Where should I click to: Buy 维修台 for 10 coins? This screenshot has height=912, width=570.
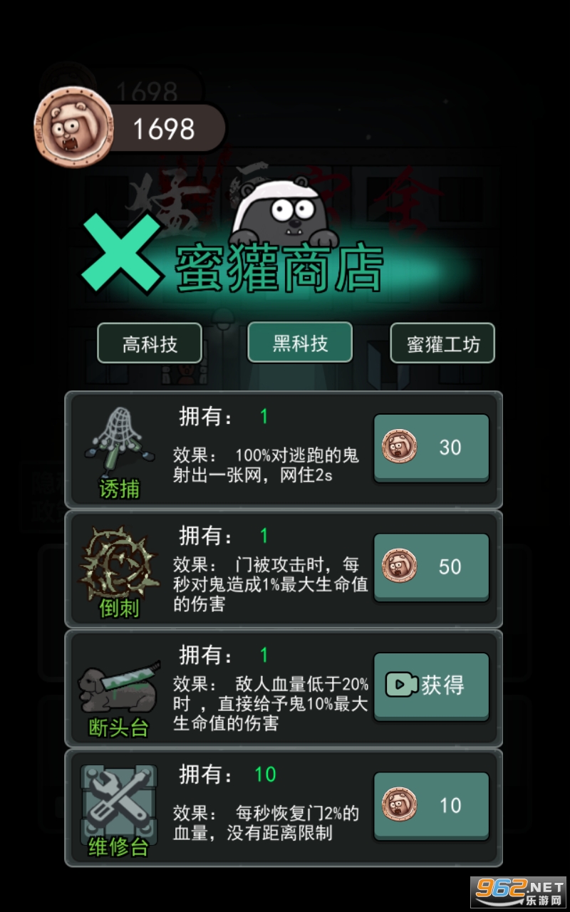(432, 806)
